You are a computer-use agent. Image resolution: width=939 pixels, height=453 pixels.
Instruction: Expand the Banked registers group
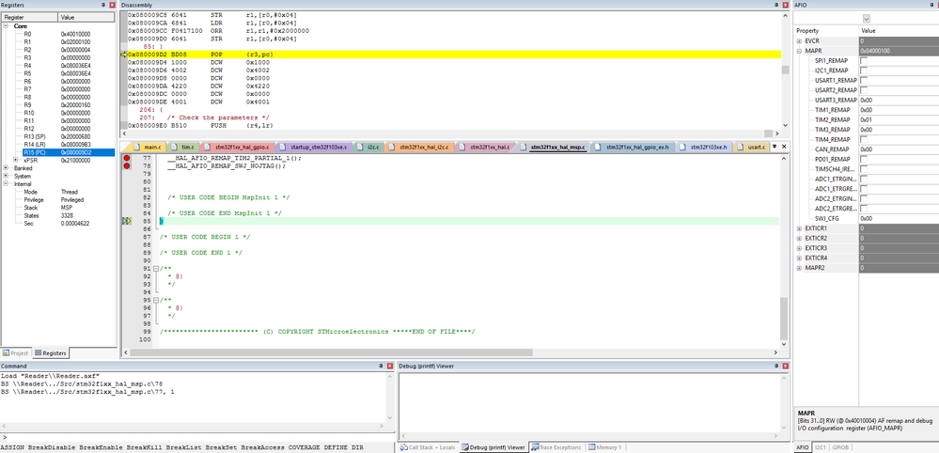click(x=6, y=168)
